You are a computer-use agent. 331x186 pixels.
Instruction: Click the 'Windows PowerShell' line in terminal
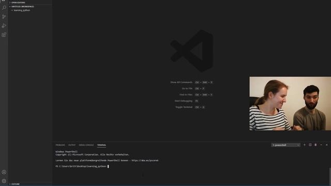coord(67,151)
